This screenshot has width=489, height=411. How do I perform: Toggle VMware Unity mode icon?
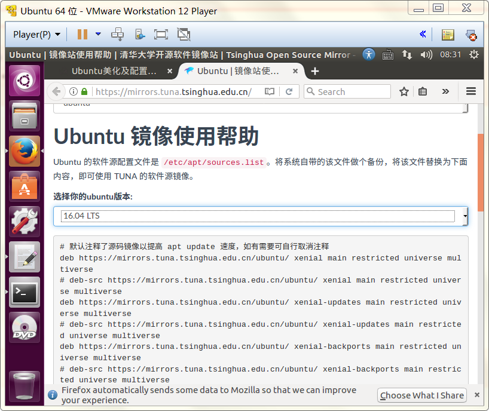click(184, 34)
